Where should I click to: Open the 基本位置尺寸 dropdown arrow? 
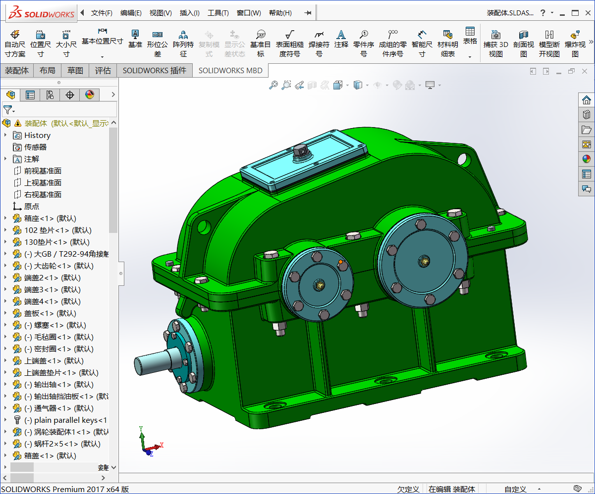click(x=102, y=56)
